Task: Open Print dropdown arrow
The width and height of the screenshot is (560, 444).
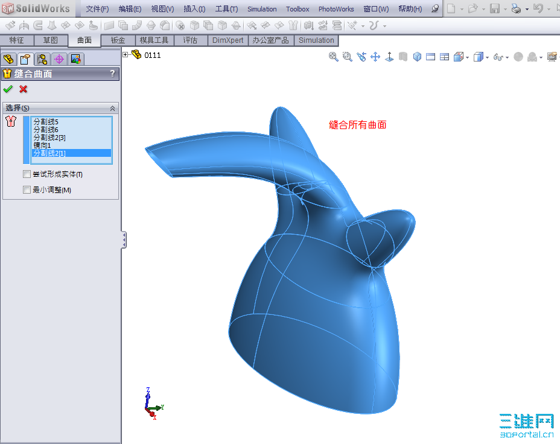Action: click(x=527, y=9)
